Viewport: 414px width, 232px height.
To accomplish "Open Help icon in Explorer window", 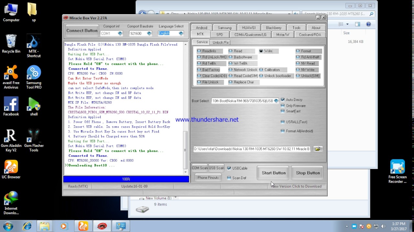I will (368, 24).
